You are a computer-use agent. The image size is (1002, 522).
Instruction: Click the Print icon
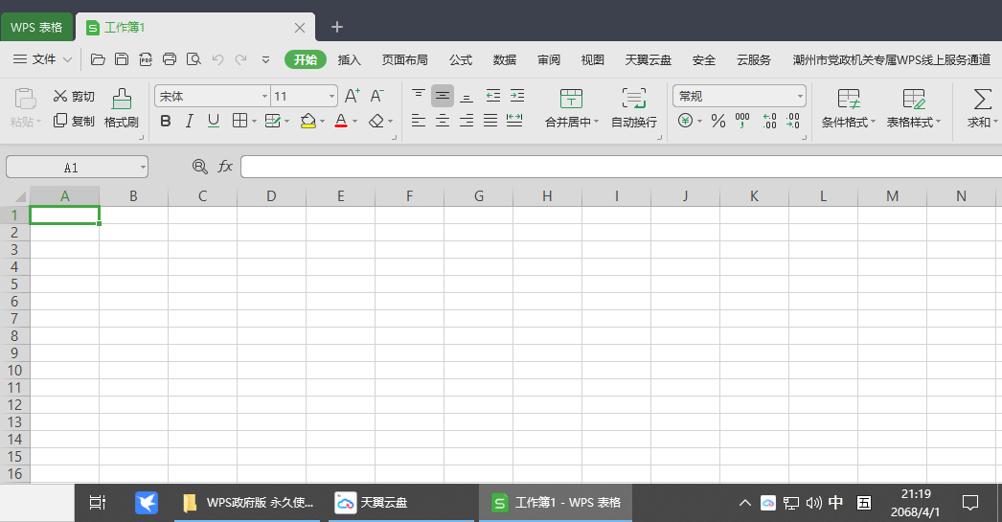click(x=170, y=59)
